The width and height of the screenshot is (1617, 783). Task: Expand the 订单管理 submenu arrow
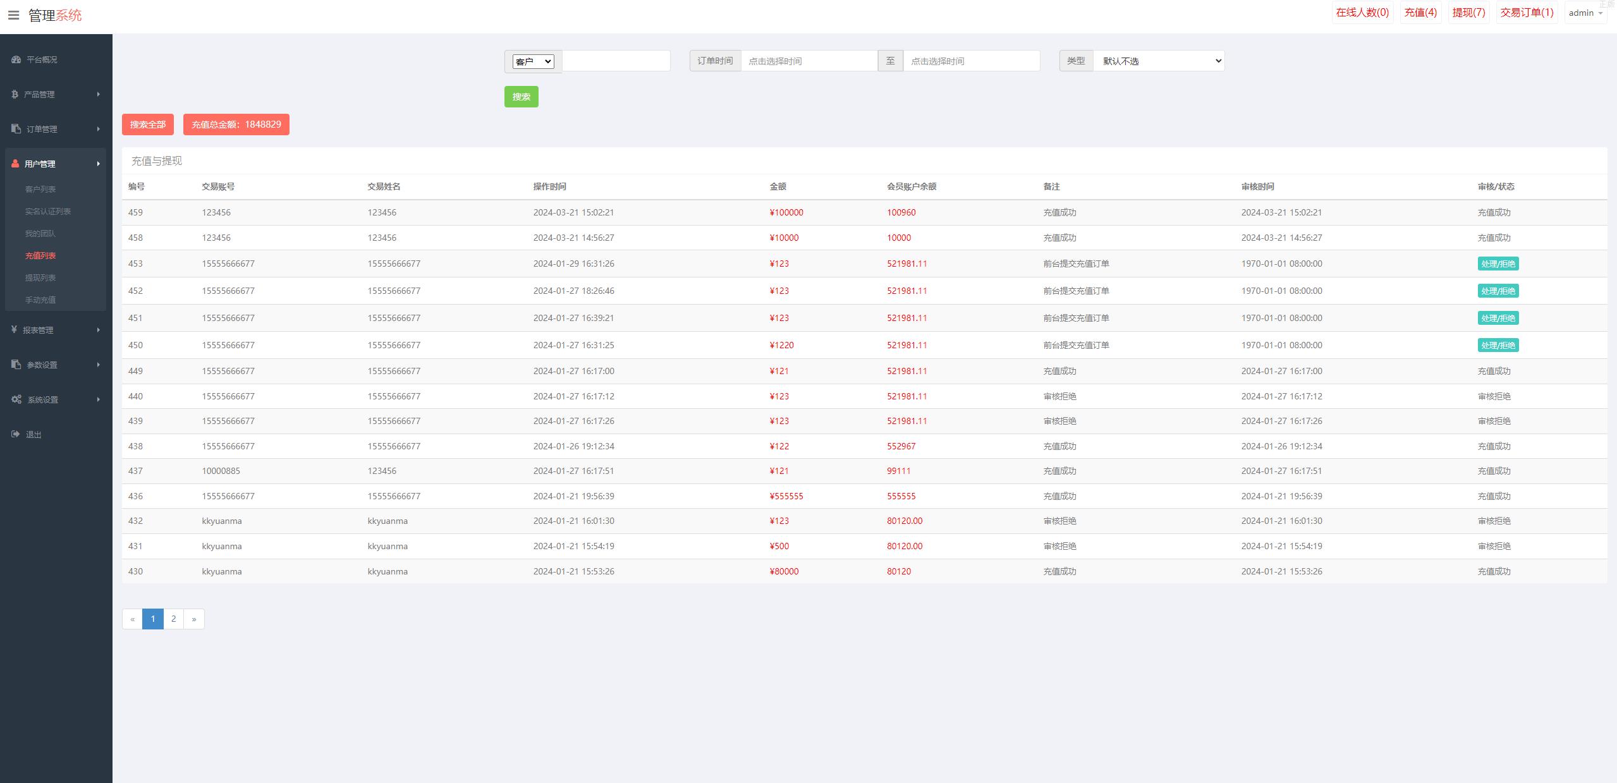99,129
